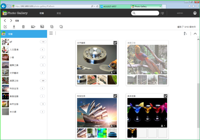Viewport: 200px width, 140px height.
Task: Click into the Photo Gallery search field
Action: [x=145, y=13]
